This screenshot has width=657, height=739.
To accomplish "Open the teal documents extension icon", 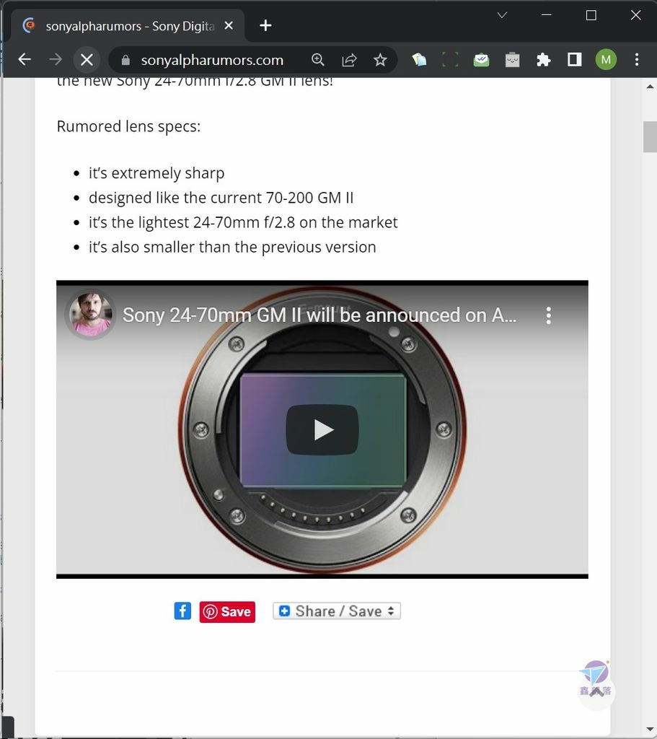I will (x=419, y=60).
